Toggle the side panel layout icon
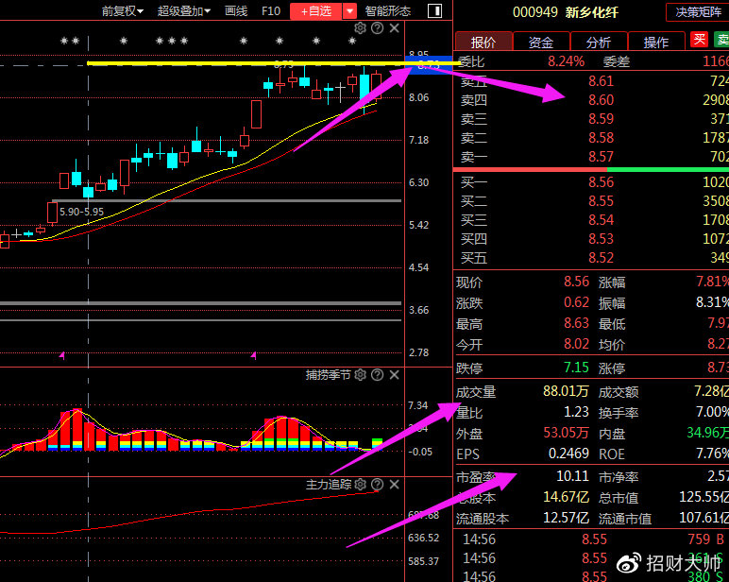This screenshot has width=729, height=582. [x=433, y=11]
